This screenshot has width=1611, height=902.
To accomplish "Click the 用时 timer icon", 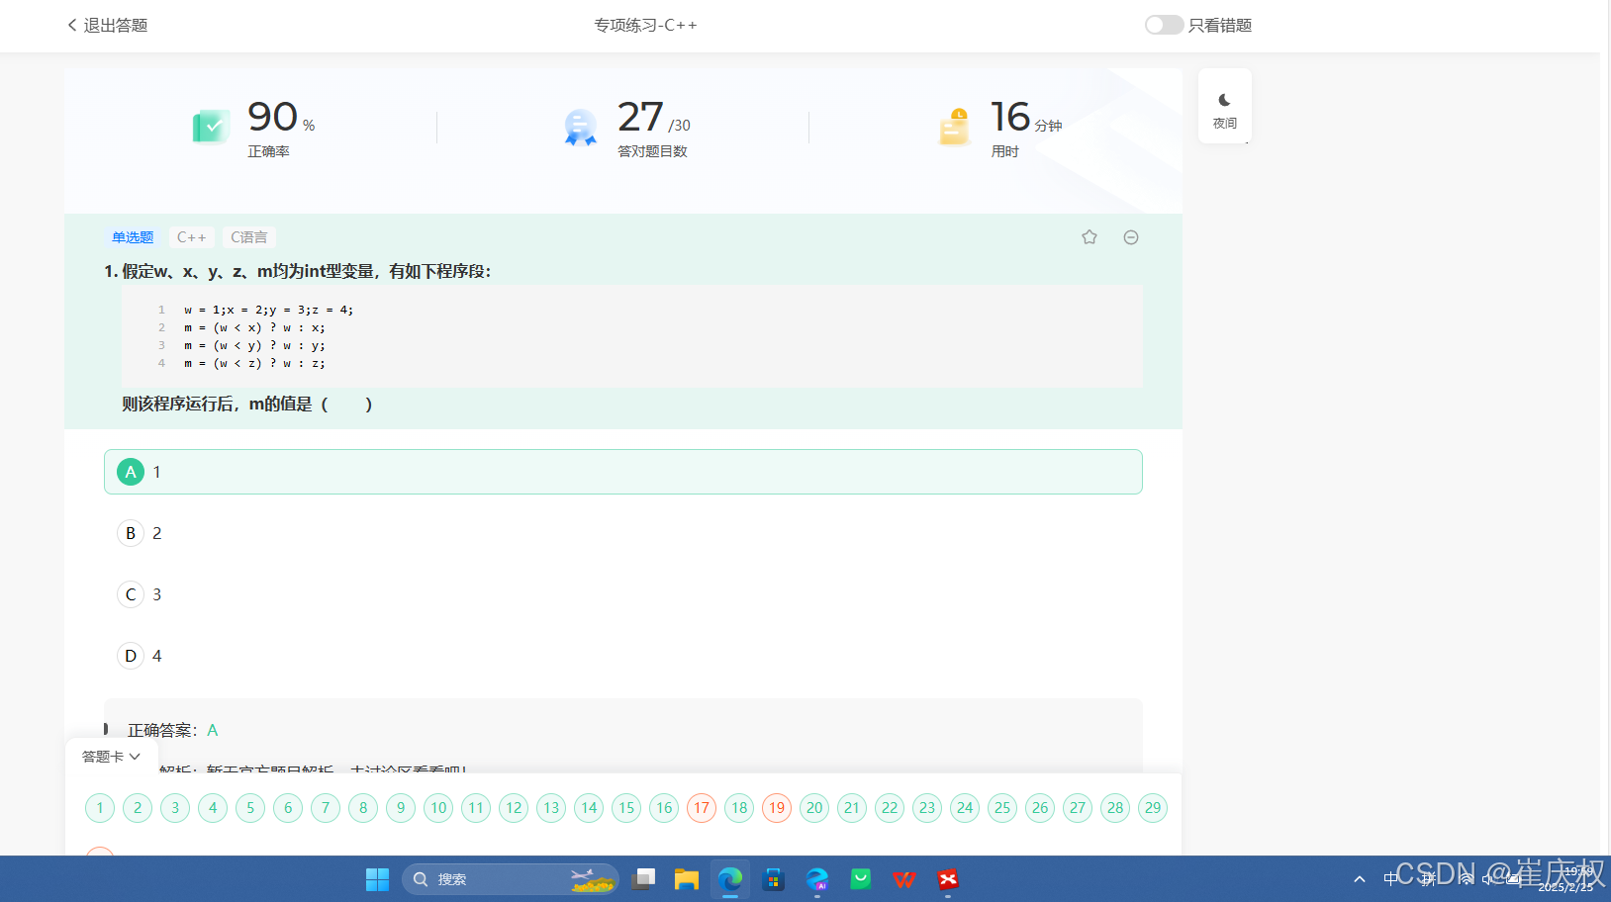I will (x=955, y=128).
